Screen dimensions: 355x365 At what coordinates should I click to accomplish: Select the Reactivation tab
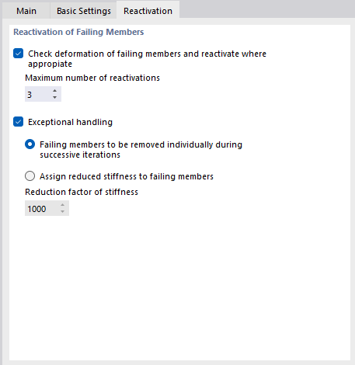click(148, 11)
